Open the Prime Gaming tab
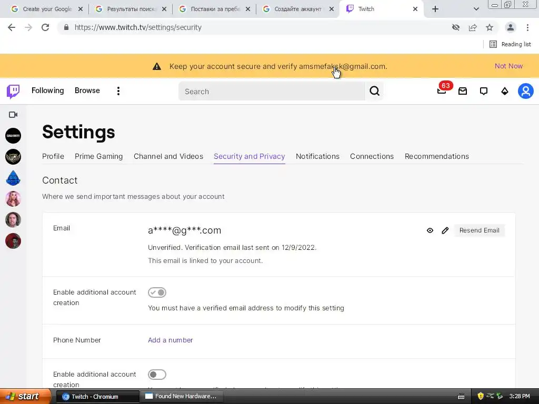This screenshot has width=539, height=404. click(x=98, y=156)
